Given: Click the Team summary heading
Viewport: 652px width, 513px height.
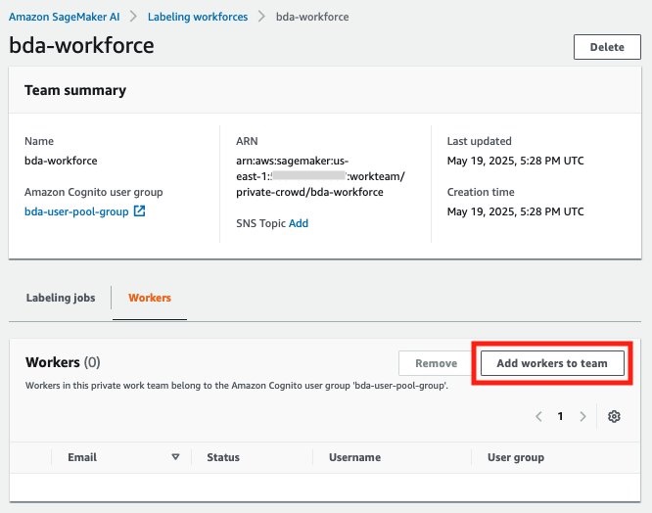Looking at the screenshot, I should coord(75,90).
